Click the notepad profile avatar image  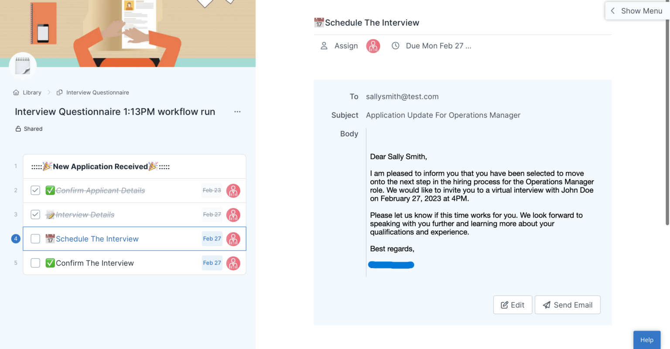point(22,65)
